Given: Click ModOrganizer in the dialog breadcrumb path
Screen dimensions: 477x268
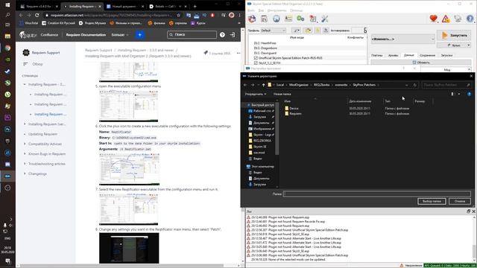Looking at the screenshot, I should pos(298,85).
